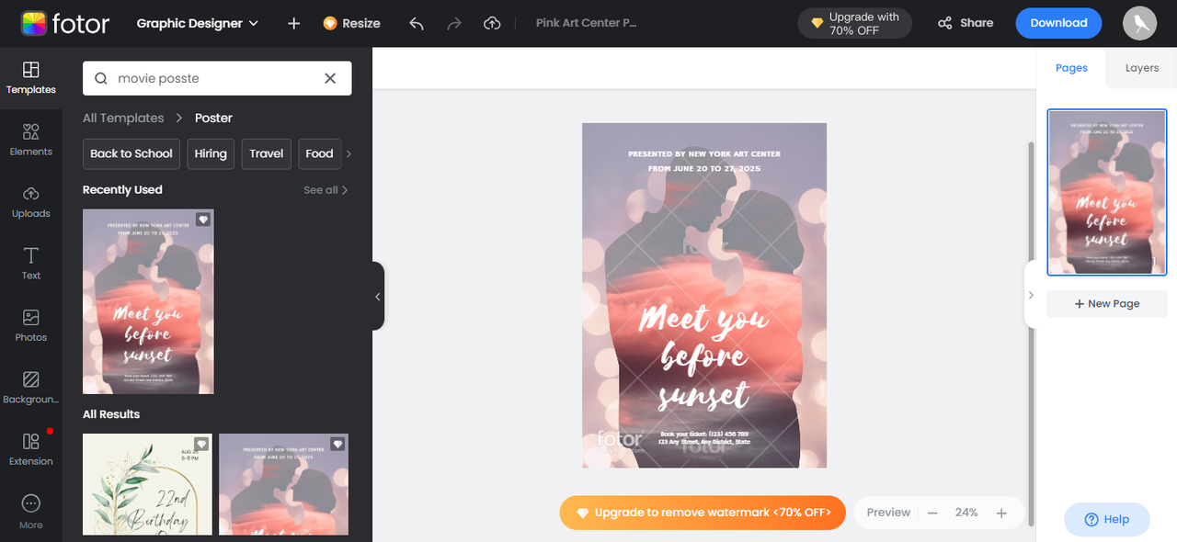Image resolution: width=1177 pixels, height=542 pixels.
Task: Open the Background sidebar panel
Action: pyautogui.click(x=30, y=388)
